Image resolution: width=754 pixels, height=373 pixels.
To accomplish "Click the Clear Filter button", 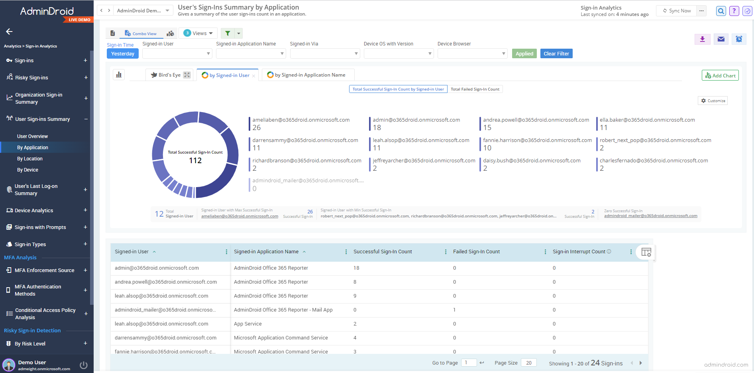I will pos(556,53).
